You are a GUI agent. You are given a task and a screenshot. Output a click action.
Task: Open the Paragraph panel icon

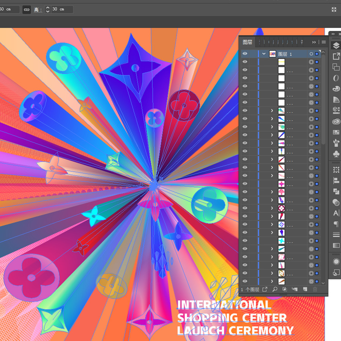(x=336, y=224)
